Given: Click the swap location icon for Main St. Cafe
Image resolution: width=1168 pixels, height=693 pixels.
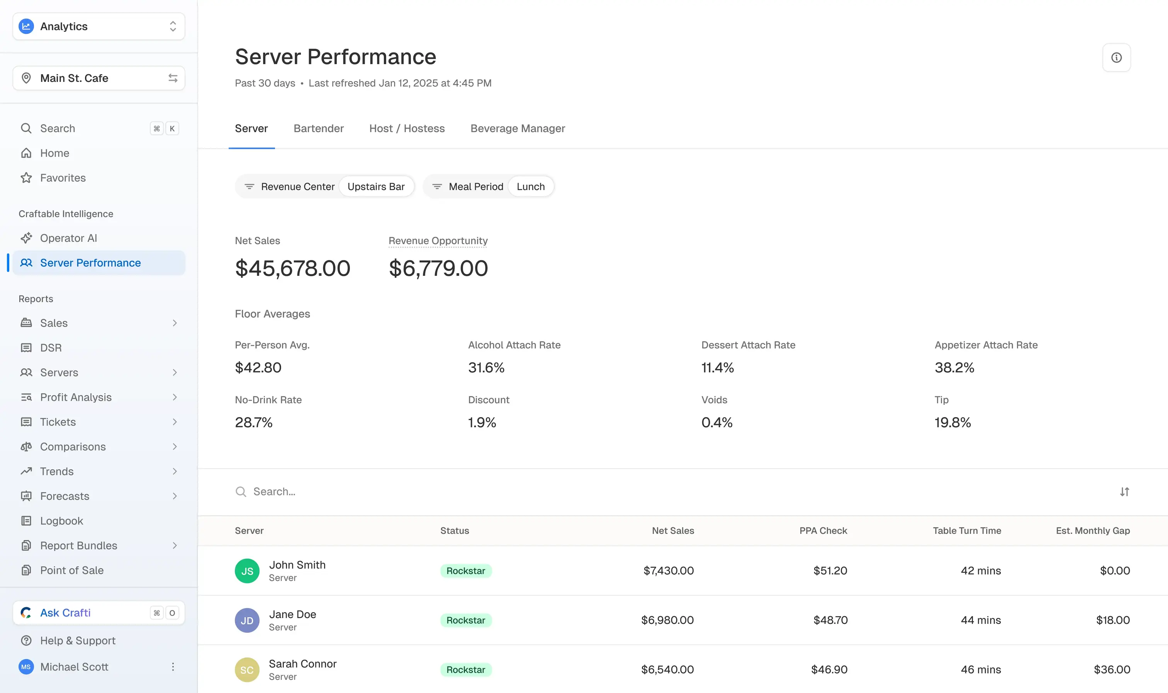Looking at the screenshot, I should 173,78.
